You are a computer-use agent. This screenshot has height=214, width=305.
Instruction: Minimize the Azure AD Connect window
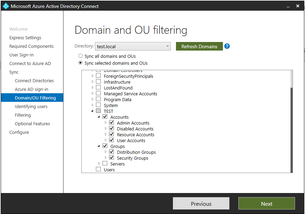[288, 6]
